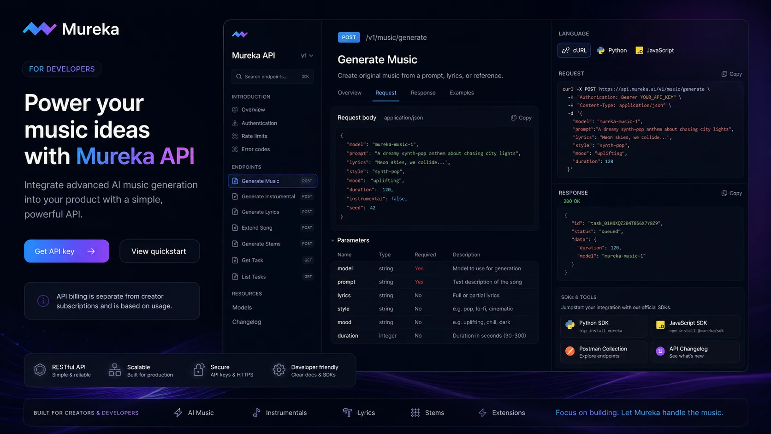Switch code language to Python

tap(612, 50)
